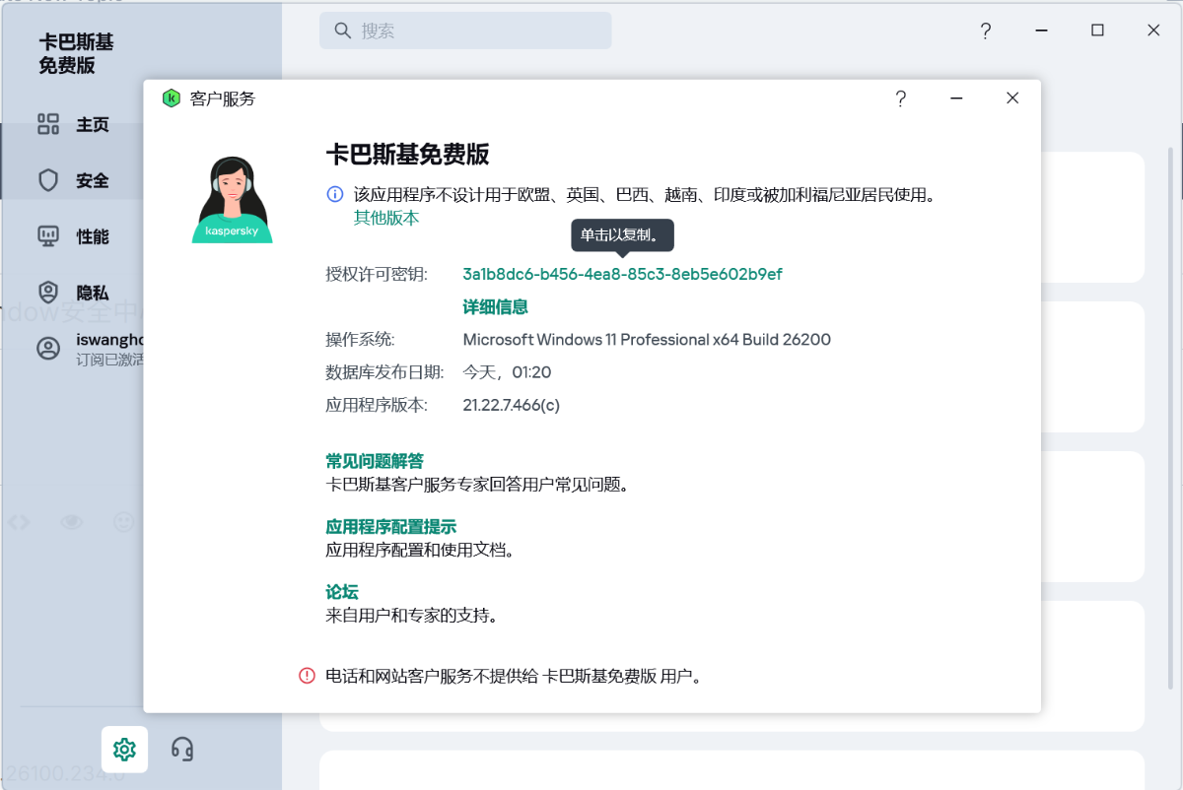This screenshot has width=1183, height=790.
Task: Click the main window help question mark
Action: pos(985,31)
